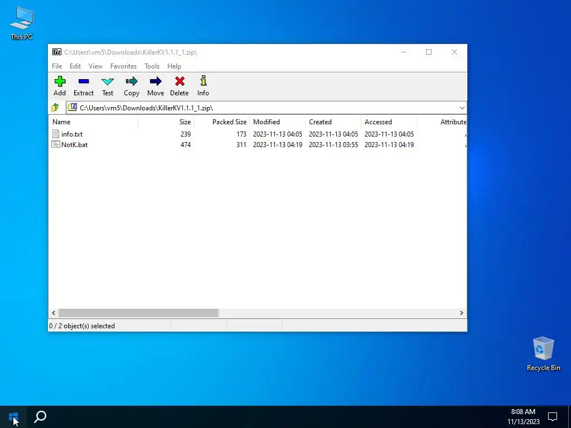
Task: Sort by Packed Size column header
Action: 222,122
